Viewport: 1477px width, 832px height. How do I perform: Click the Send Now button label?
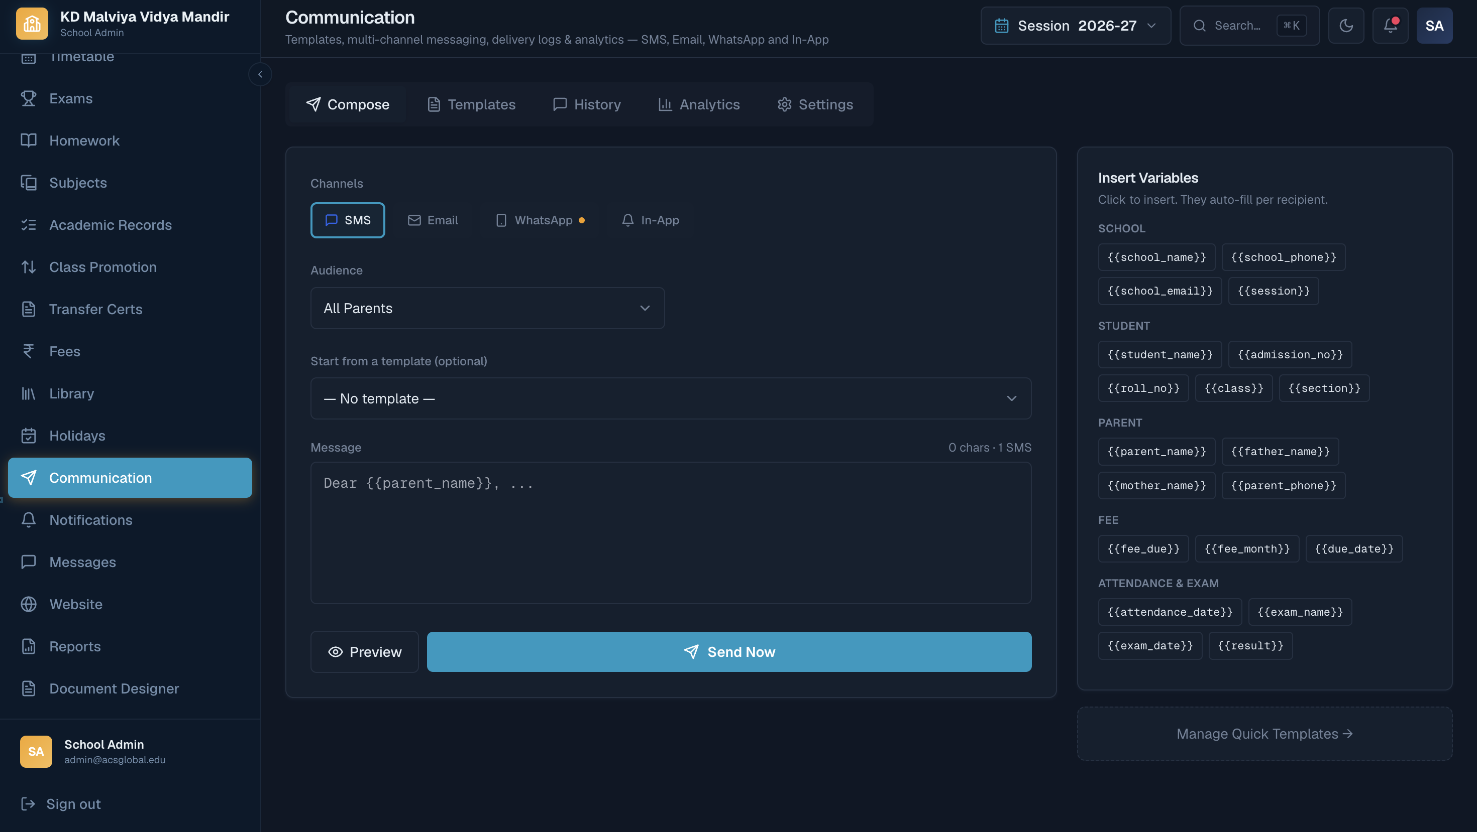tap(741, 652)
